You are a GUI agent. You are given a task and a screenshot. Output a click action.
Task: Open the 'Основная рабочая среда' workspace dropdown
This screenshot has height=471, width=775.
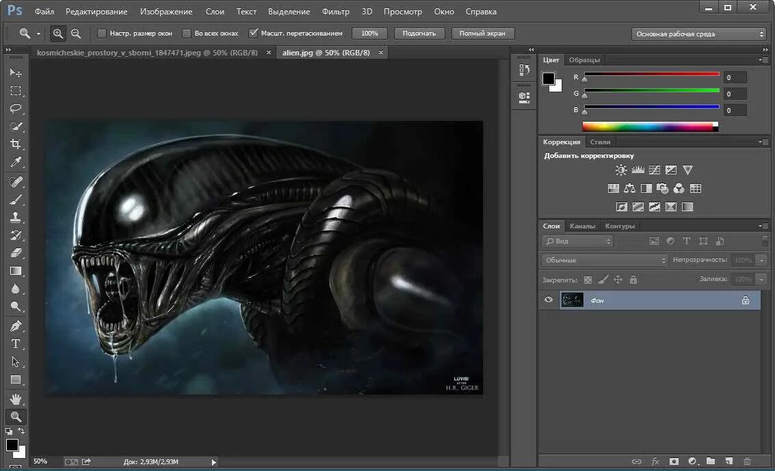[698, 33]
